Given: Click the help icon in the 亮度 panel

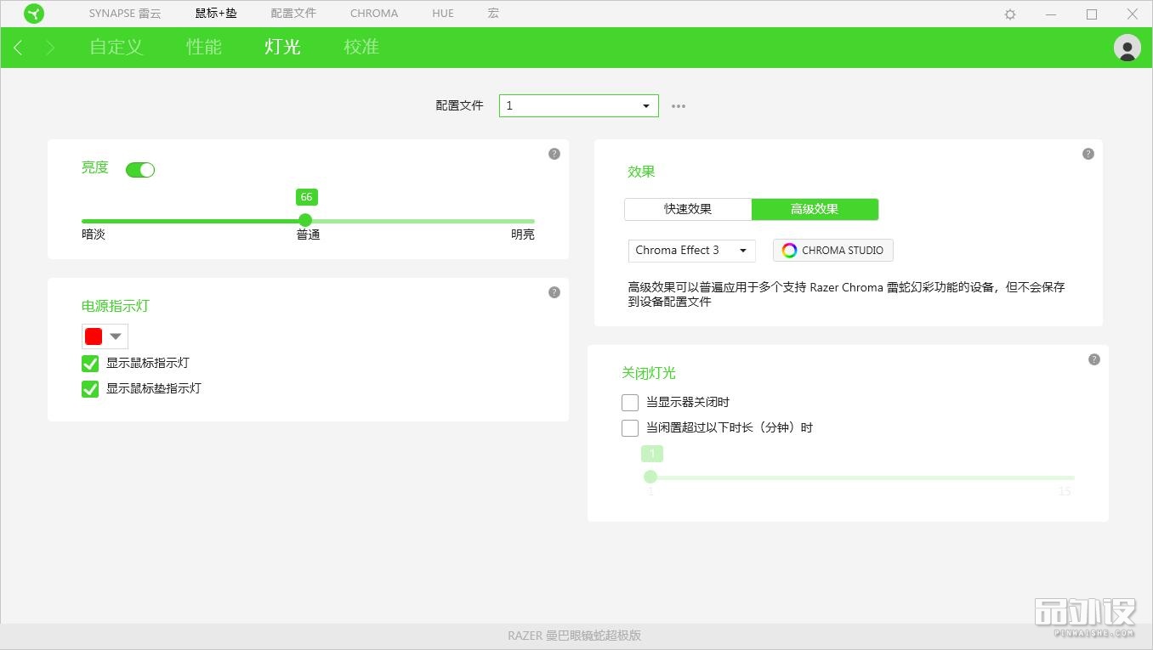Looking at the screenshot, I should (x=554, y=153).
